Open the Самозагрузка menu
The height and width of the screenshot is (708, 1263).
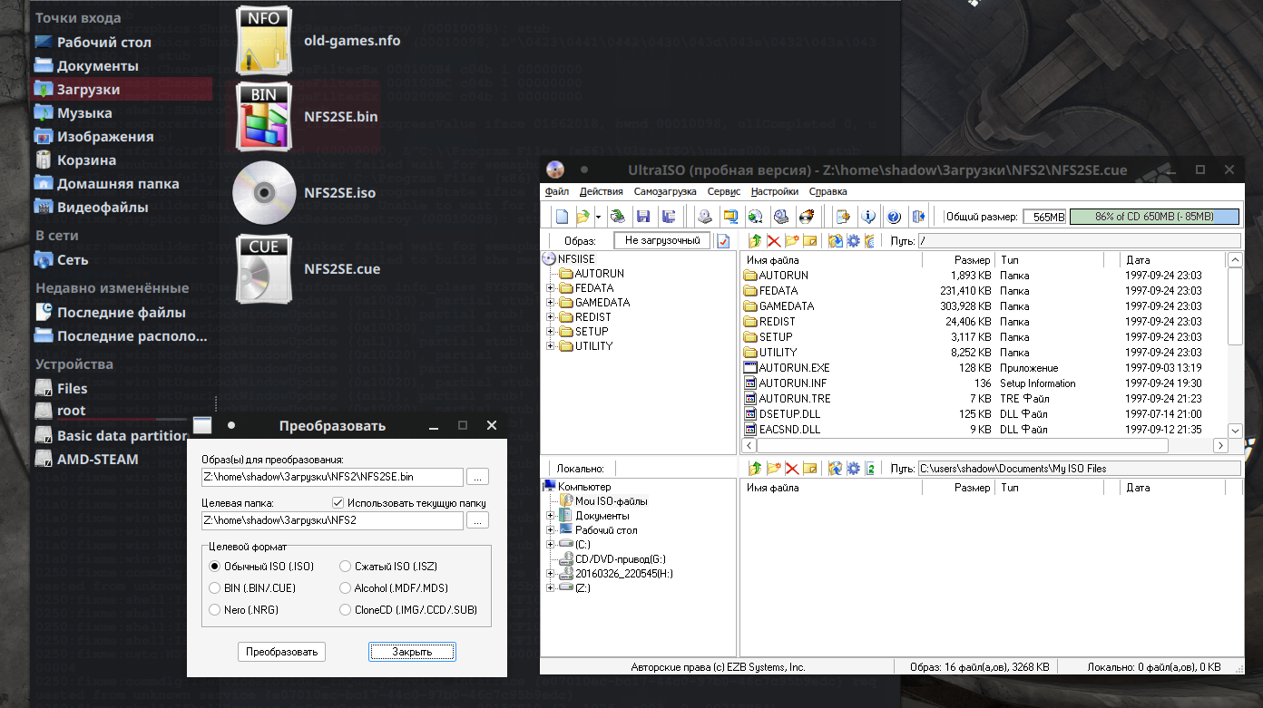click(x=665, y=191)
